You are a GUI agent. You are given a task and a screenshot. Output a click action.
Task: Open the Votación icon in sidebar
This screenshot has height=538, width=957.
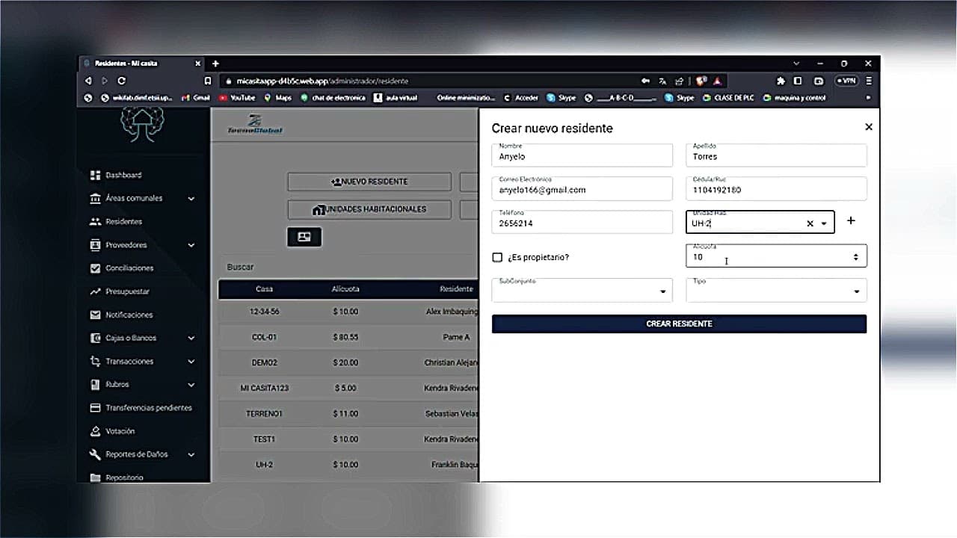[95, 431]
